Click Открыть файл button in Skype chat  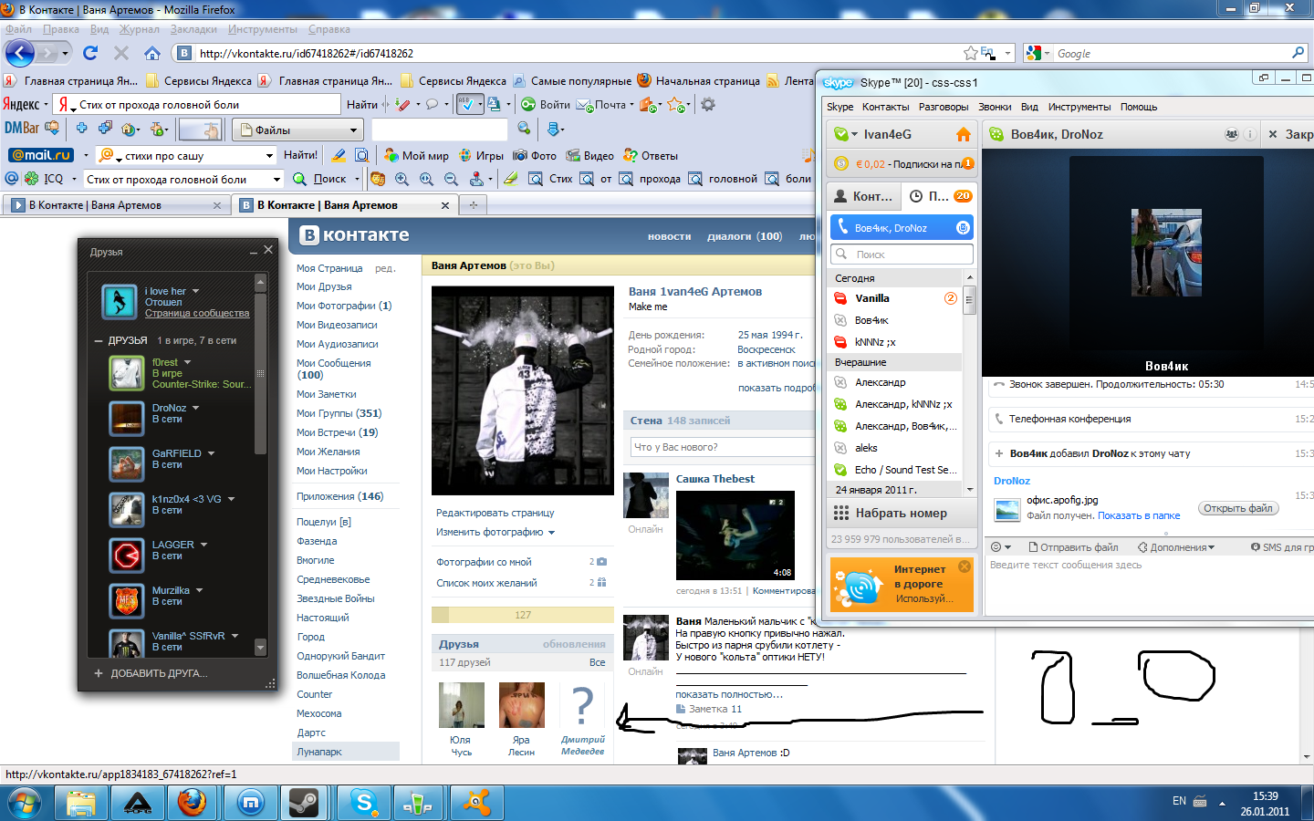pos(1237,508)
